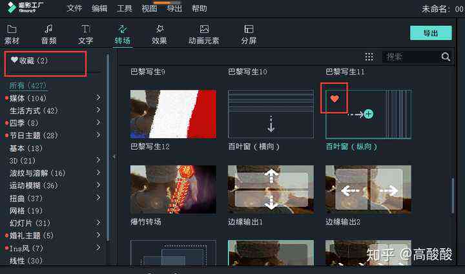Screen dimensions: 465x274
Task: Expand the 婚礼主题 (5) category arrow
Action: coord(98,235)
